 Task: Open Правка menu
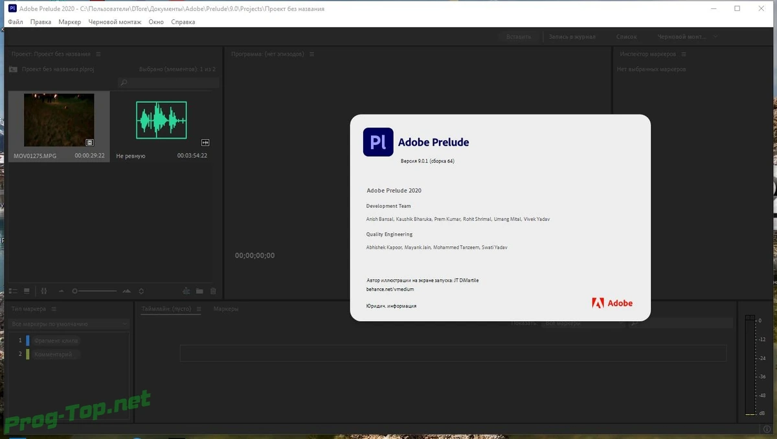coord(41,22)
